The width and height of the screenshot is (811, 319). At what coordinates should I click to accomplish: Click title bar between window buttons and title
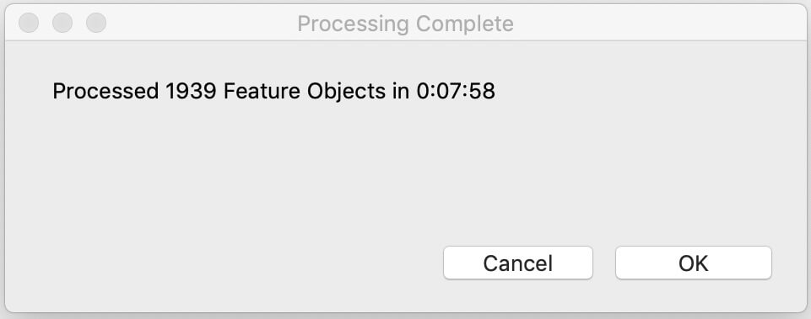tap(202, 23)
